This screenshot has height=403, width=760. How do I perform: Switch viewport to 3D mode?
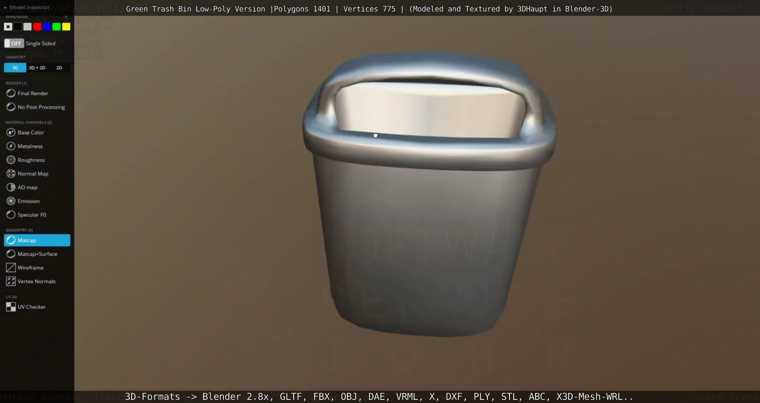point(15,68)
